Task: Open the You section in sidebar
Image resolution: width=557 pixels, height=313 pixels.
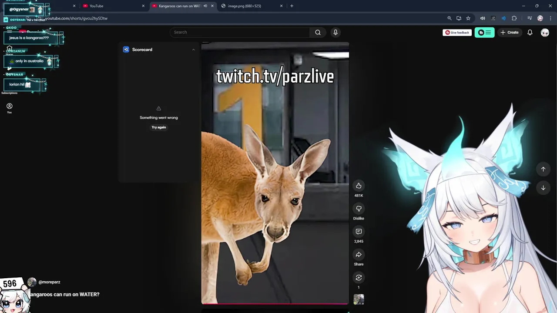Action: coord(9,108)
